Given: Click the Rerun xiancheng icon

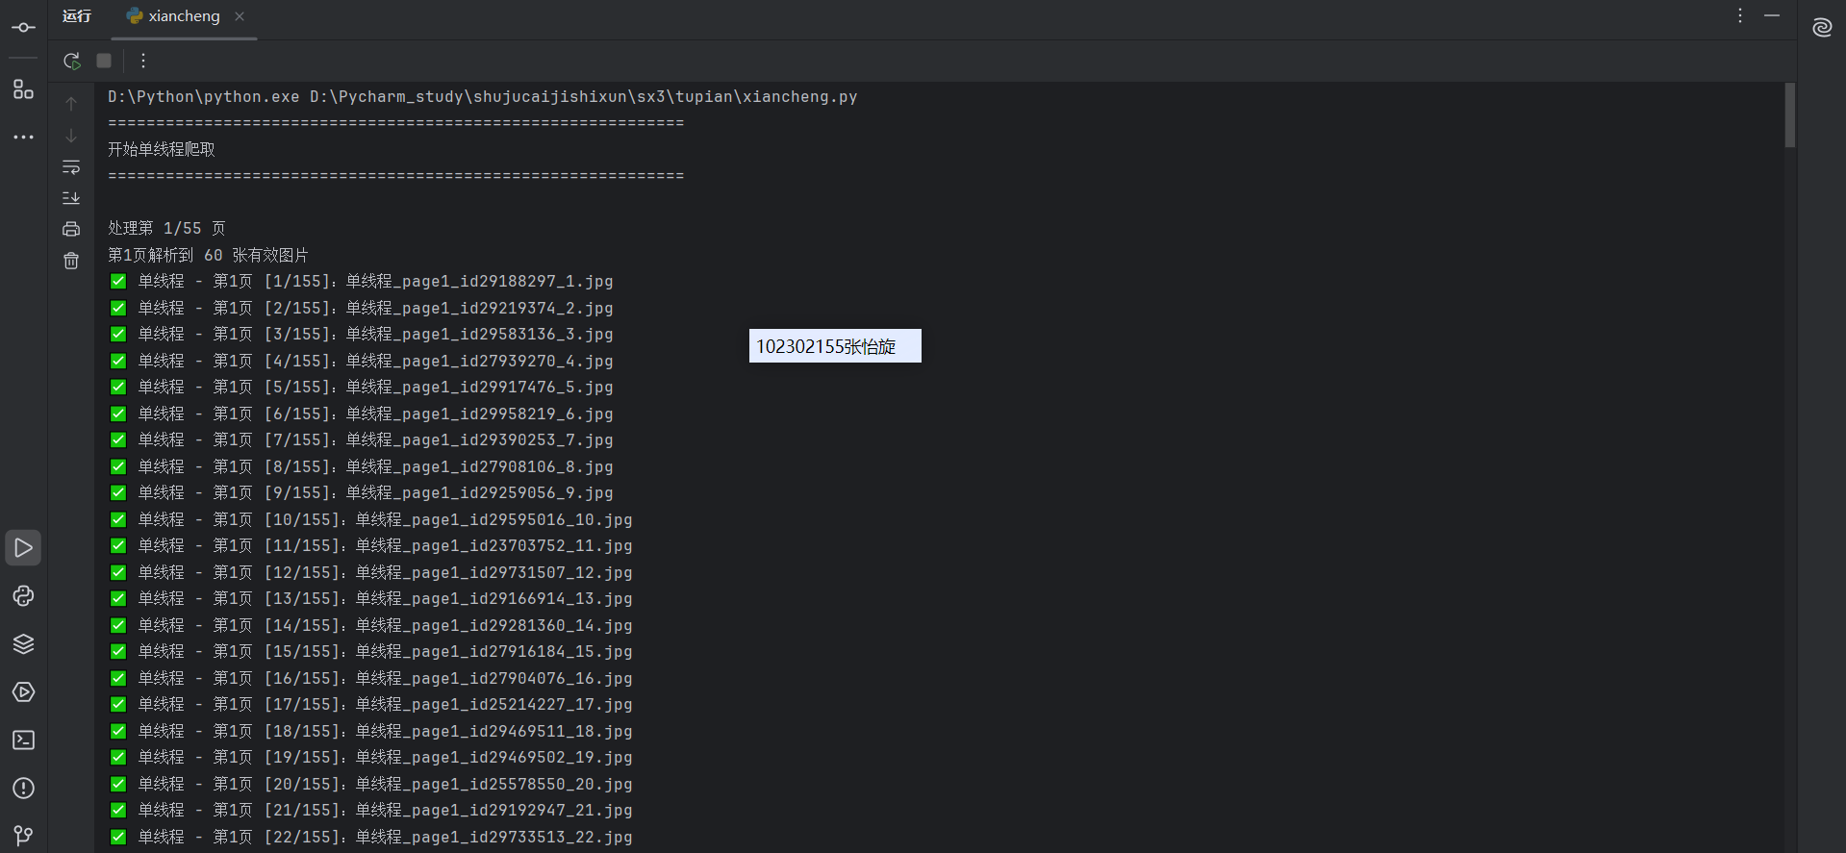Looking at the screenshot, I should (71, 61).
